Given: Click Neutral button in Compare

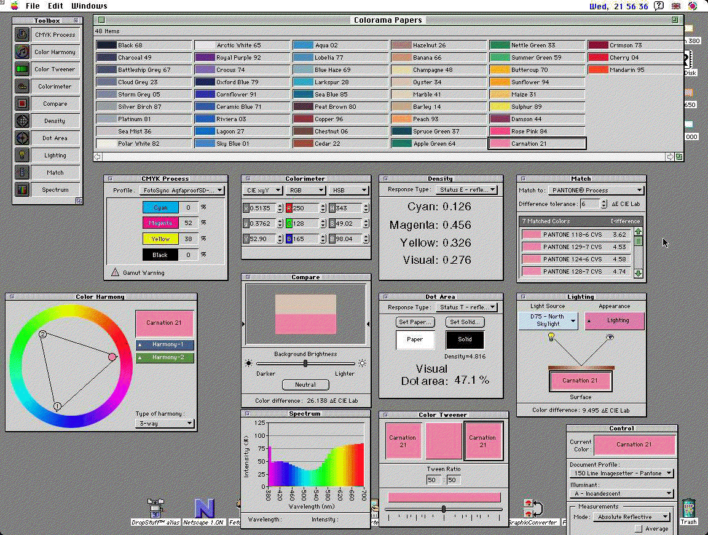Looking at the screenshot, I should 305,384.
